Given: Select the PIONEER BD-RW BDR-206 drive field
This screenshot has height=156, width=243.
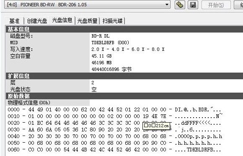Looking at the screenshot, I should (x=87, y=5).
